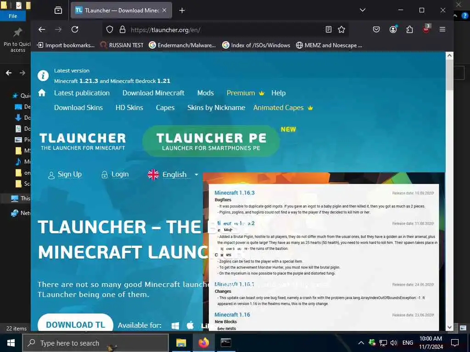Open the Mods menu item

(x=205, y=93)
